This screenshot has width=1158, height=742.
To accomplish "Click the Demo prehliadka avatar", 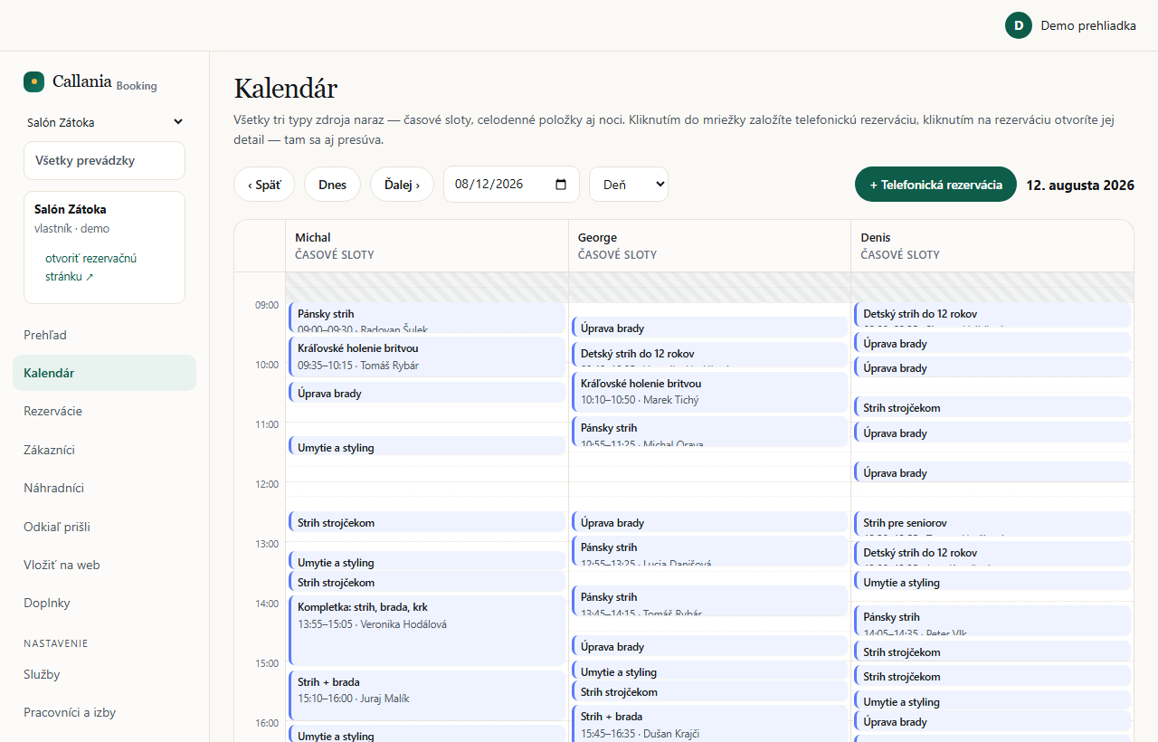I will coord(1019,25).
